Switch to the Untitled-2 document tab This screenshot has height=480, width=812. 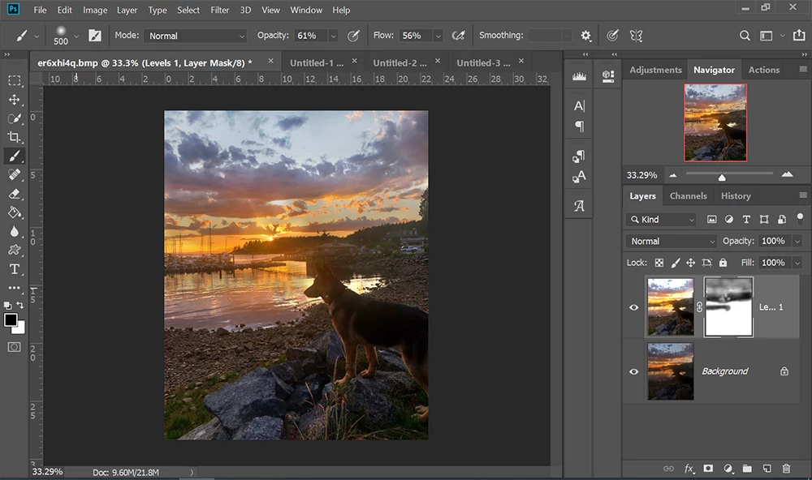(x=400, y=62)
